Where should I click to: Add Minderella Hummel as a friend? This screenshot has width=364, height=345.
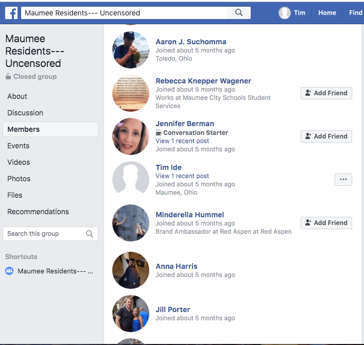pyautogui.click(x=326, y=223)
